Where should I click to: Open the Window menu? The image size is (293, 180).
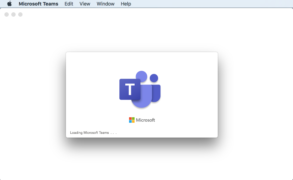click(x=105, y=4)
